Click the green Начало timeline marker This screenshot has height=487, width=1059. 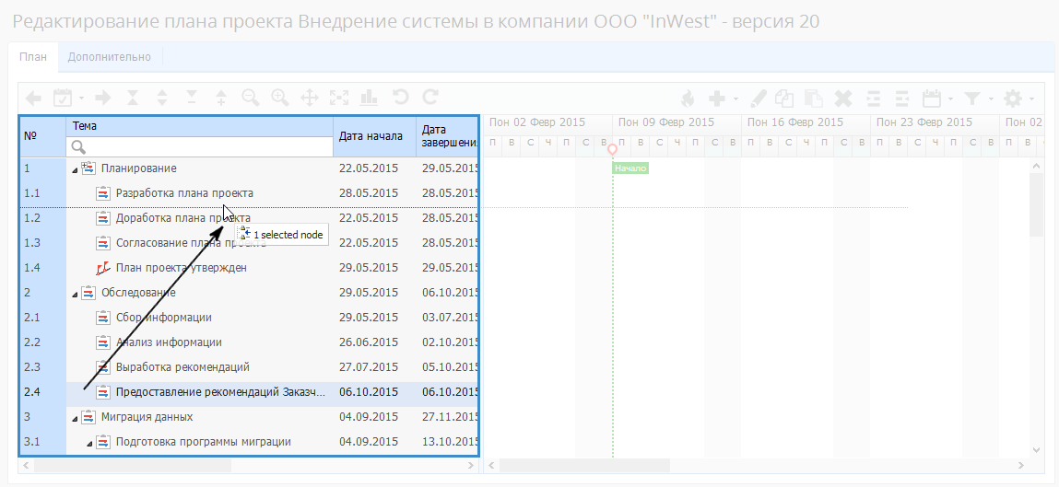[x=631, y=168]
